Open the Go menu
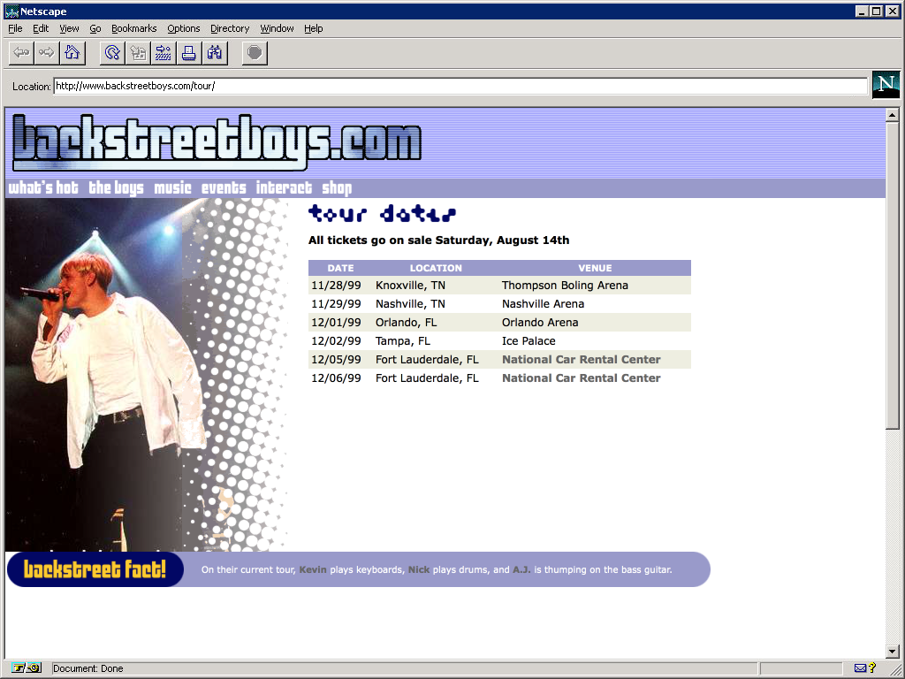This screenshot has height=679, width=905. (95, 28)
